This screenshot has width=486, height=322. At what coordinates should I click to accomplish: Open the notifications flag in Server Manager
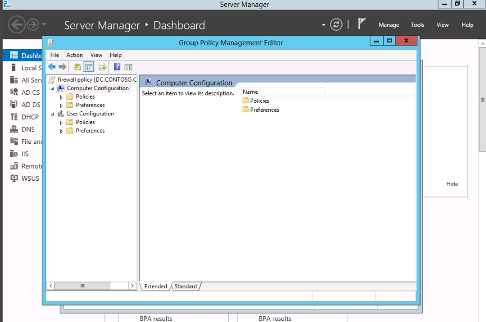click(x=361, y=24)
